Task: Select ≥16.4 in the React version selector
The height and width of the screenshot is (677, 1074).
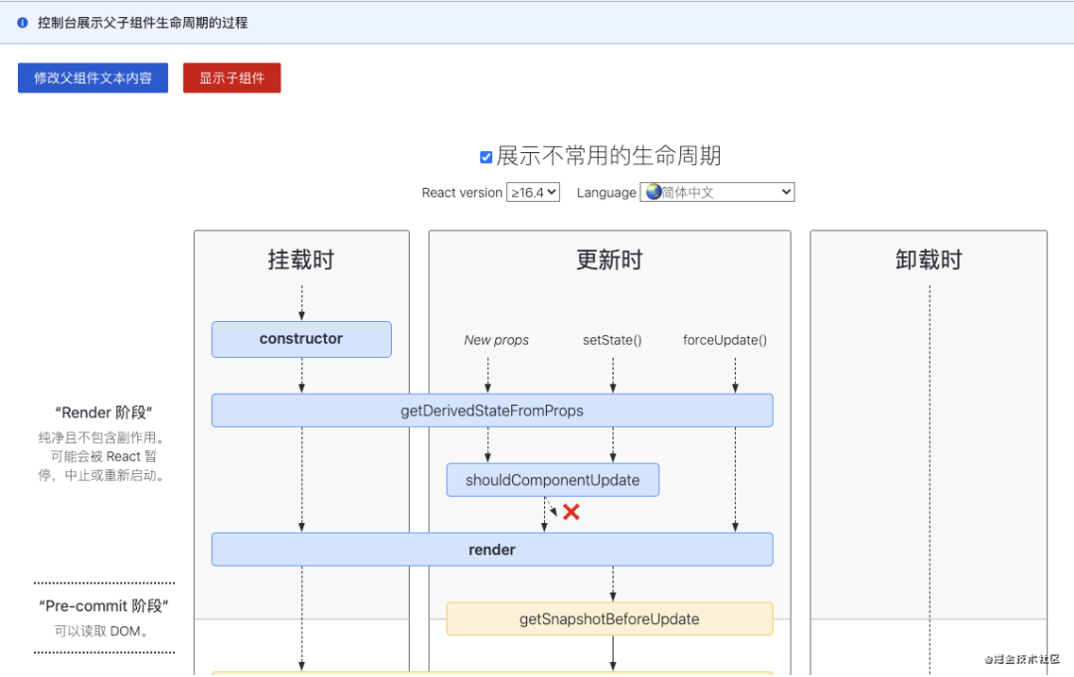Action: [533, 192]
